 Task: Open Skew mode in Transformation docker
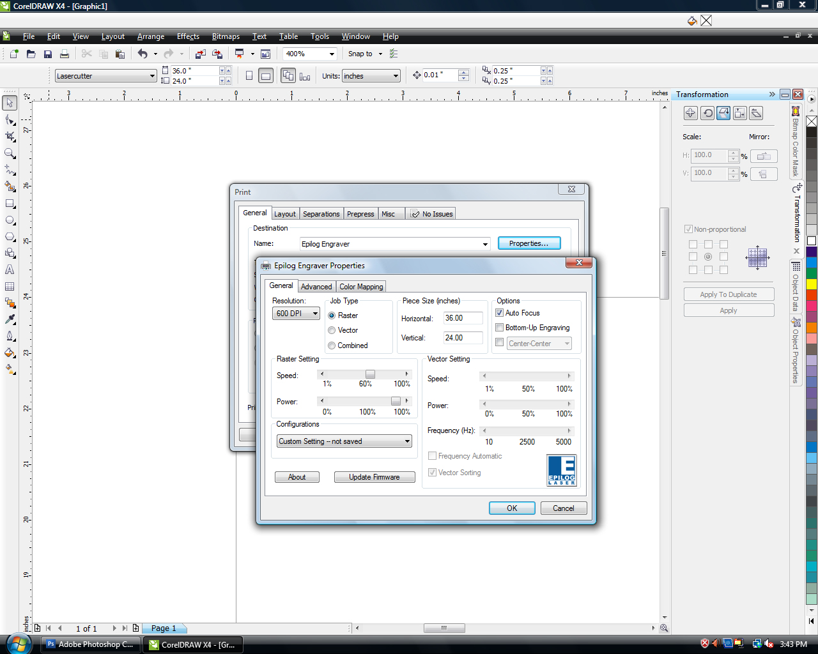(757, 113)
